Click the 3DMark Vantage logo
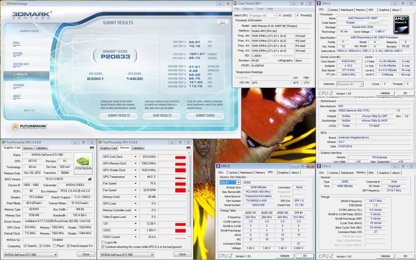The height and width of the screenshot is (260, 416). coord(32,15)
